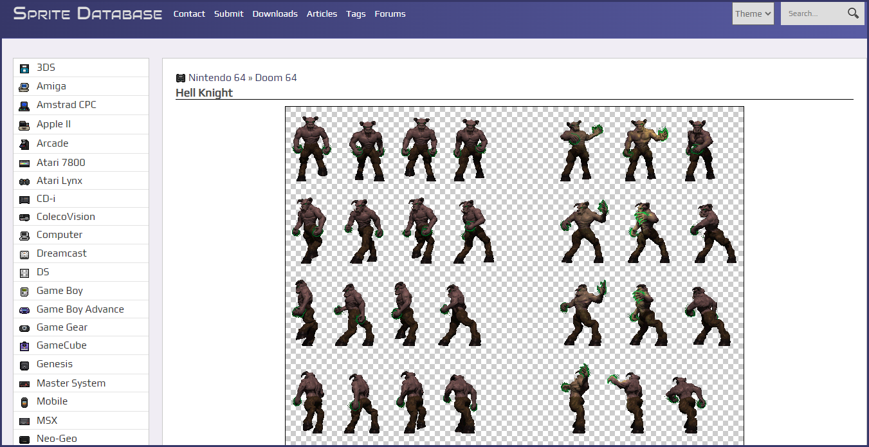Click the Atari 7800 icon
The image size is (869, 447).
pos(24,163)
